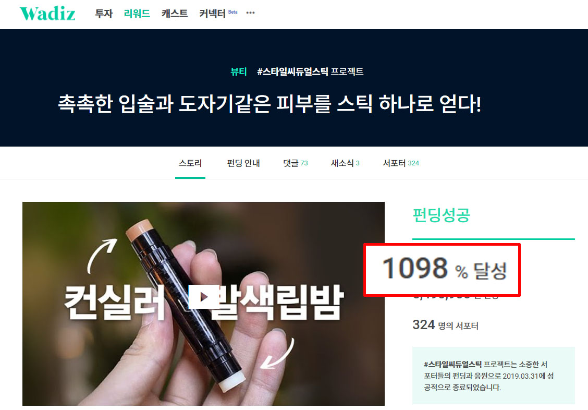This screenshot has width=588, height=410.
Task: Play the product video
Action: coord(204,297)
